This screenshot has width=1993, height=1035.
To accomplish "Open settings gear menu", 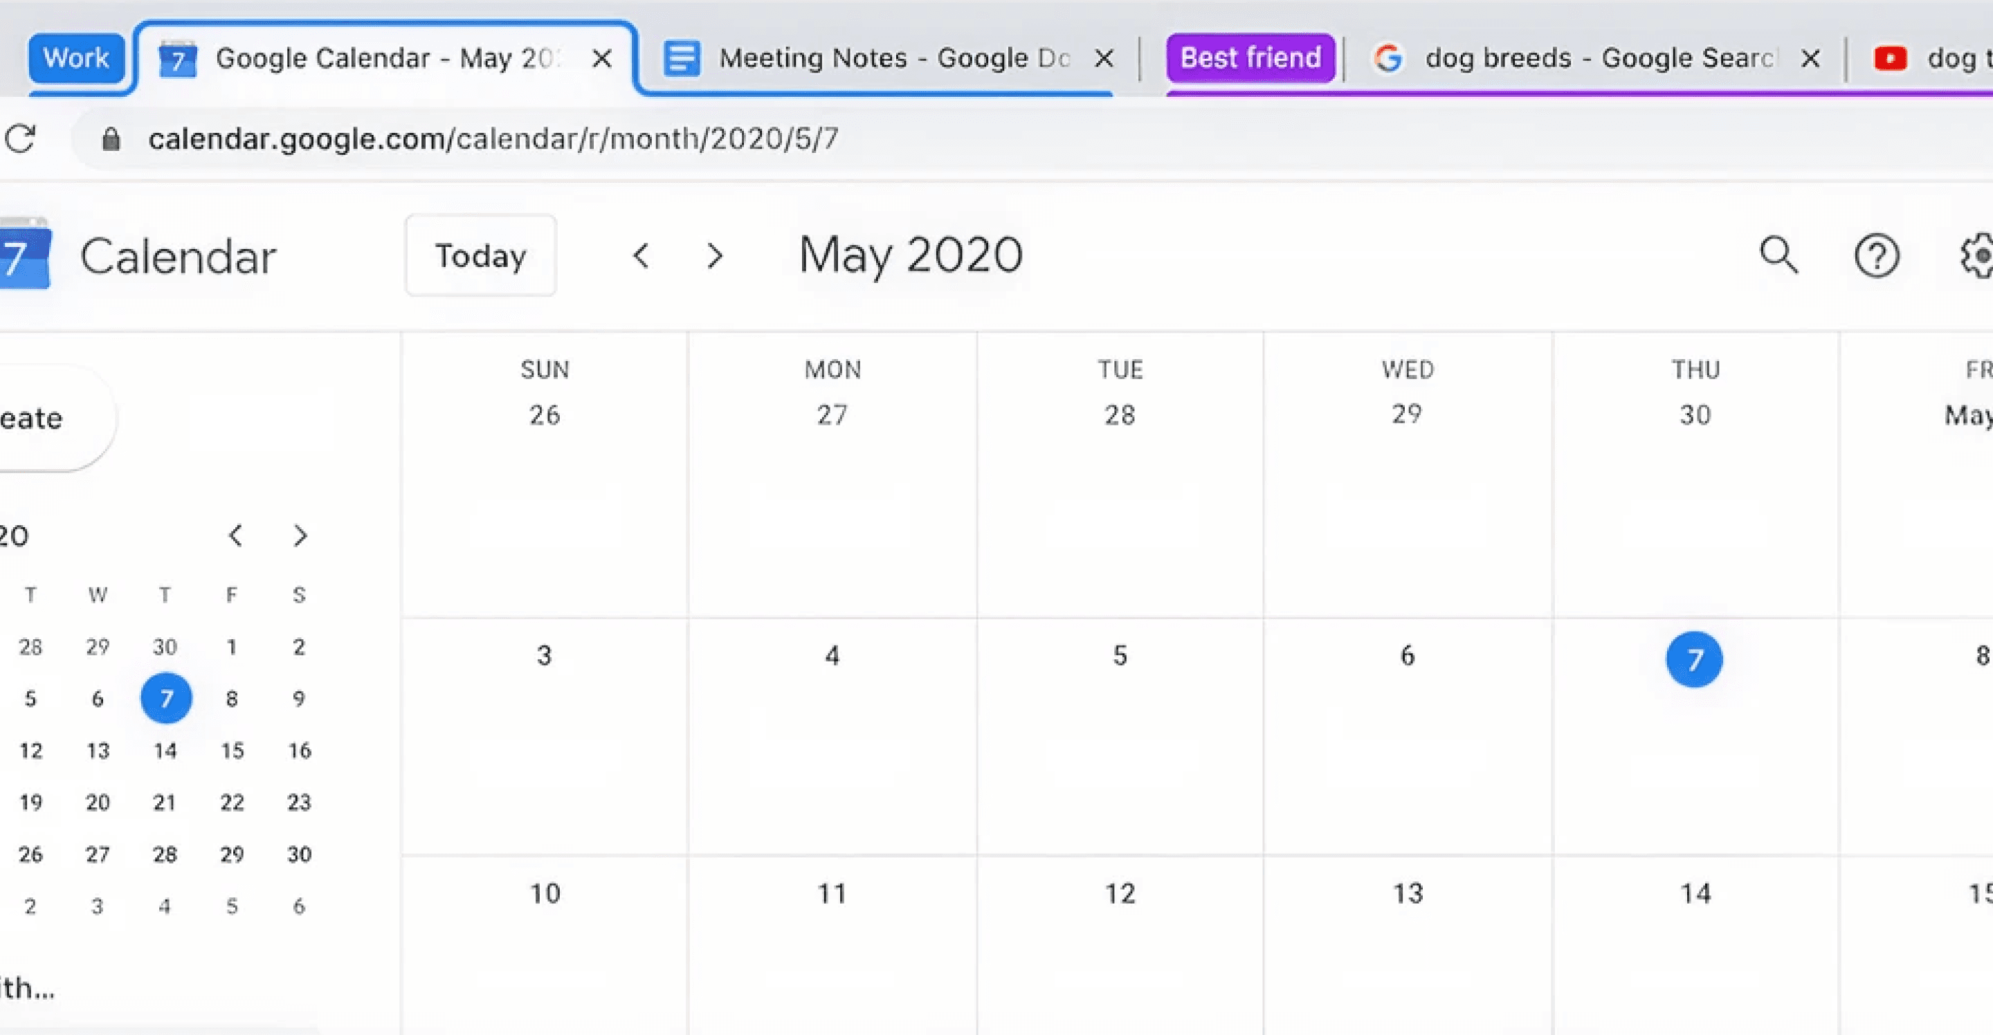I will click(x=1977, y=255).
